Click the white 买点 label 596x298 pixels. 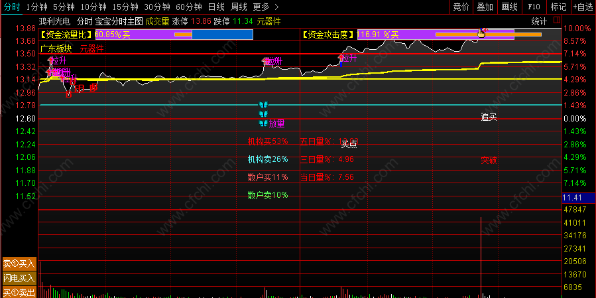coord(349,144)
